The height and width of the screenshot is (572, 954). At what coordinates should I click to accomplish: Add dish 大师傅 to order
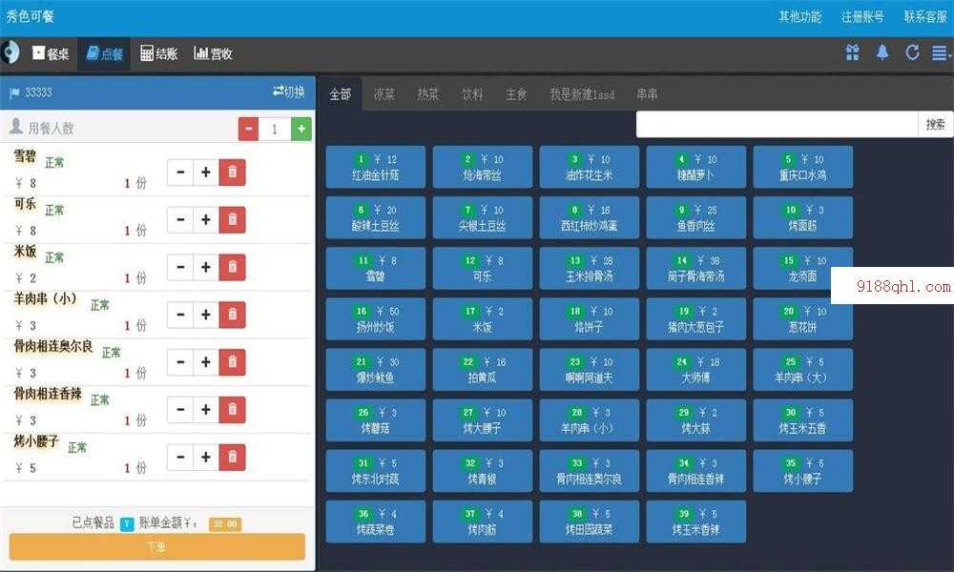(696, 370)
